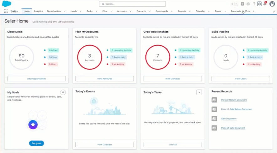Expand the Cases tab dropdown chevron
277x153 pixels.
(225, 11)
